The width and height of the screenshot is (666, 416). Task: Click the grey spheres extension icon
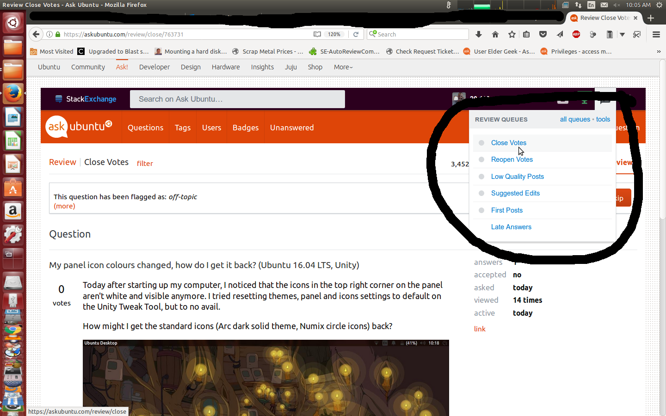tap(593, 34)
